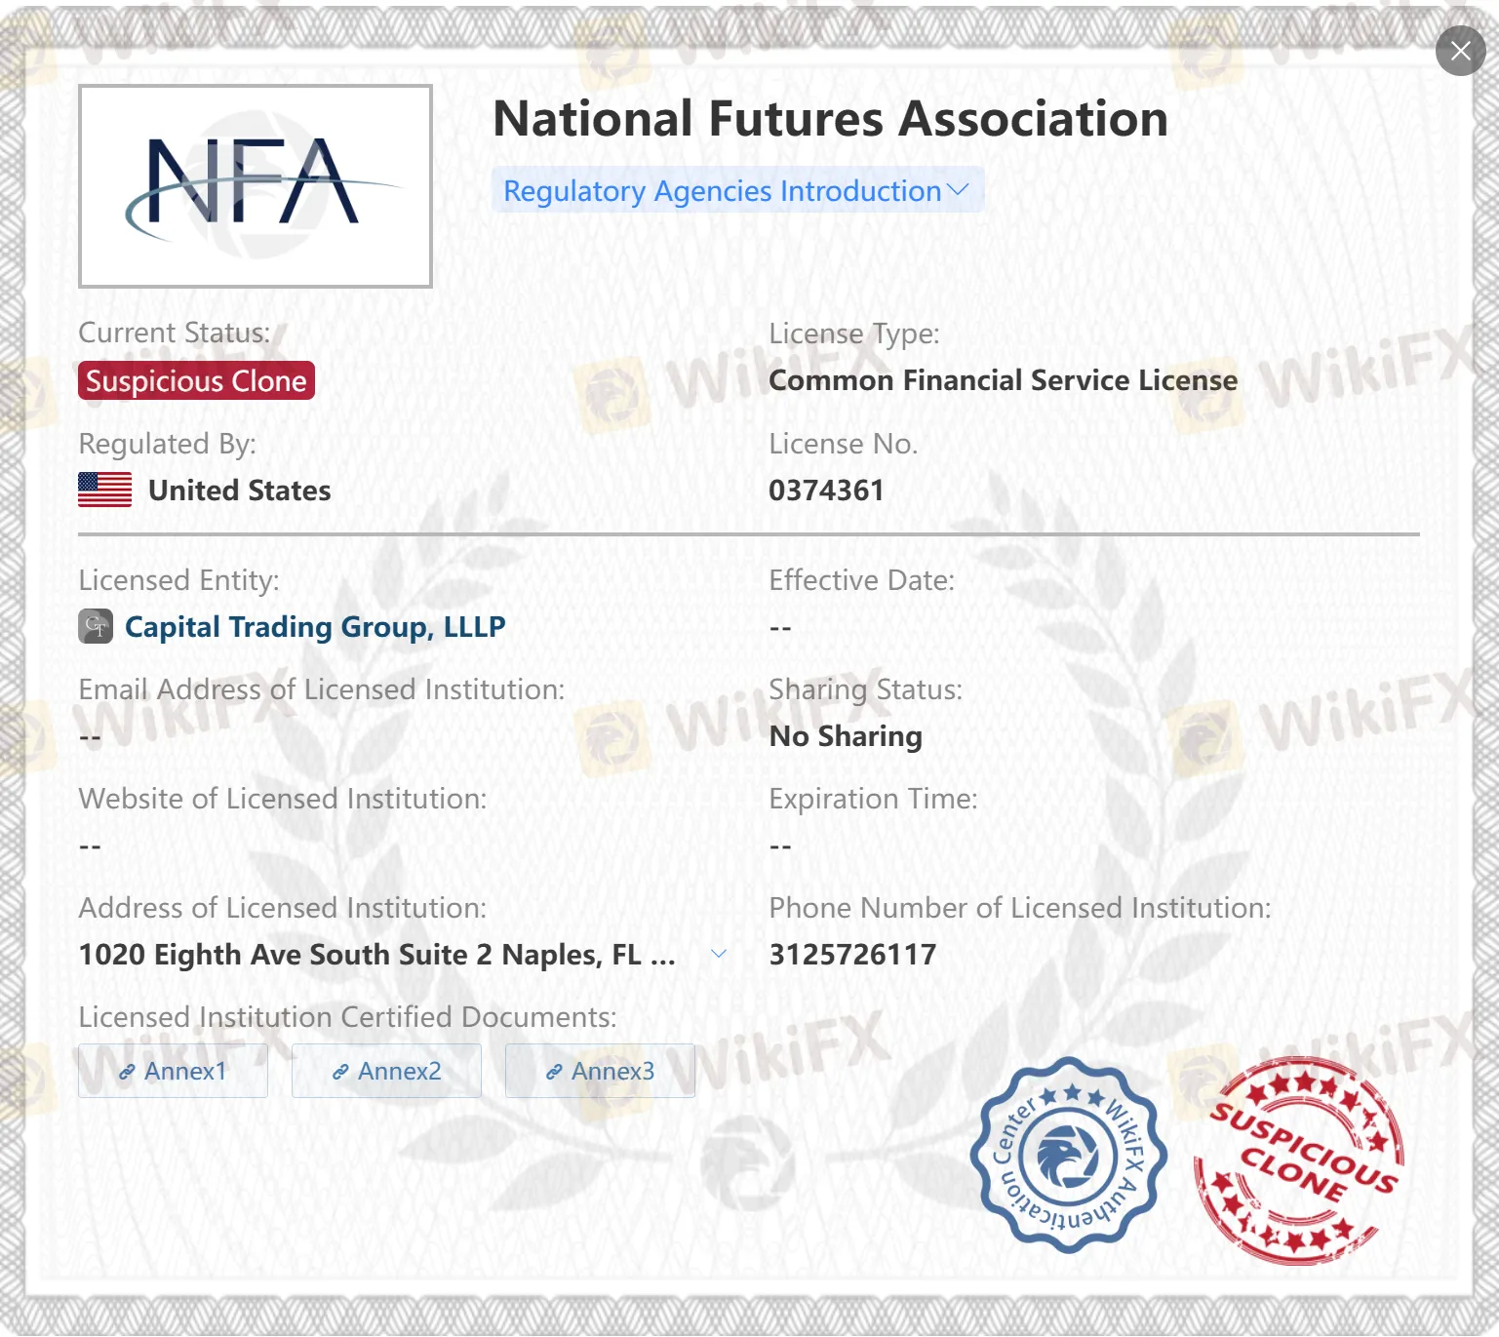The image size is (1499, 1337).
Task: Click the WikiFX Authentication Center seal
Action: [1067, 1156]
